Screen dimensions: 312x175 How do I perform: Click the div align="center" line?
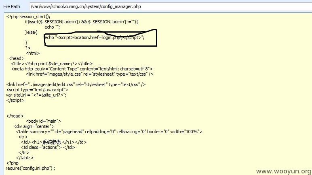34,126
